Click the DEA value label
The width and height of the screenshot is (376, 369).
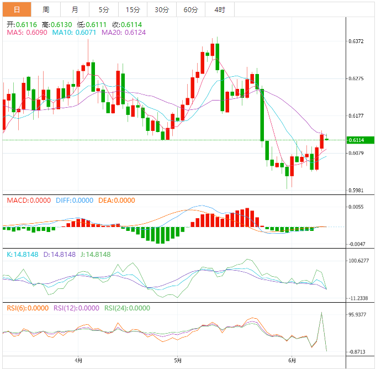point(118,201)
